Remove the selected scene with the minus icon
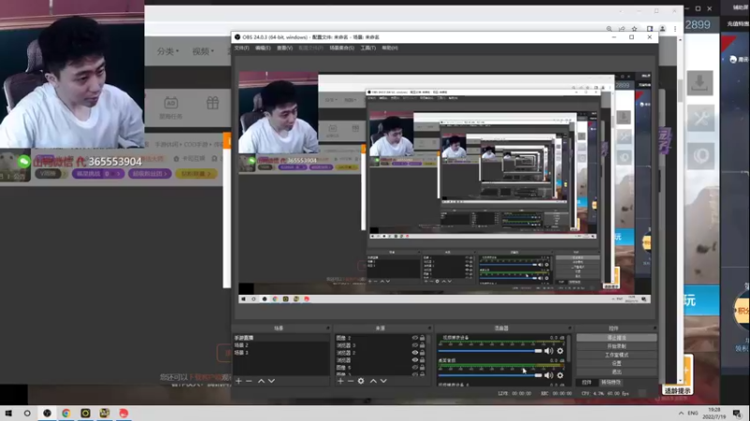Viewport: 750px width, 421px height. coord(248,381)
